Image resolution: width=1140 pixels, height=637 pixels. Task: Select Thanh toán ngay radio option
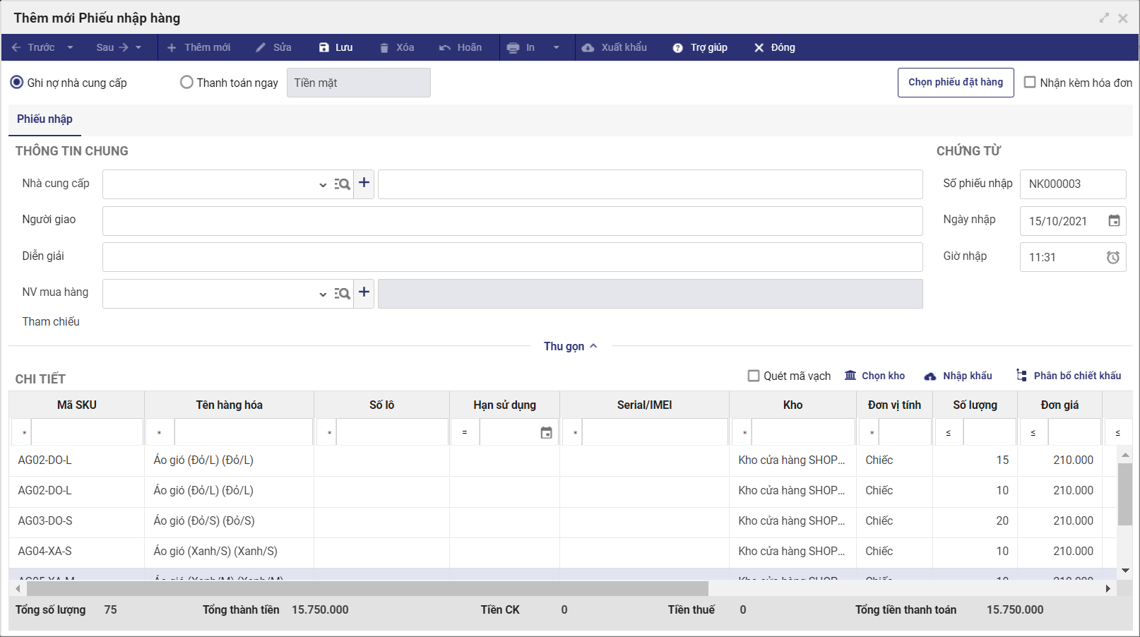click(x=186, y=83)
